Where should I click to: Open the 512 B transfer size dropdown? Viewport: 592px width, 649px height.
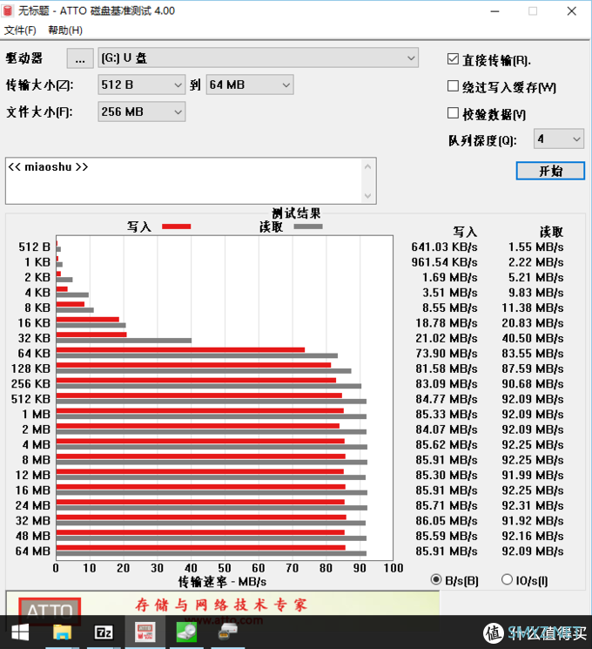click(142, 85)
